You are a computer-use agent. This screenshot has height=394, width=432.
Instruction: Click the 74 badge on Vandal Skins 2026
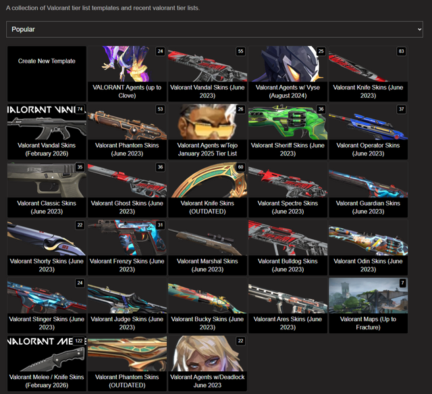80,109
